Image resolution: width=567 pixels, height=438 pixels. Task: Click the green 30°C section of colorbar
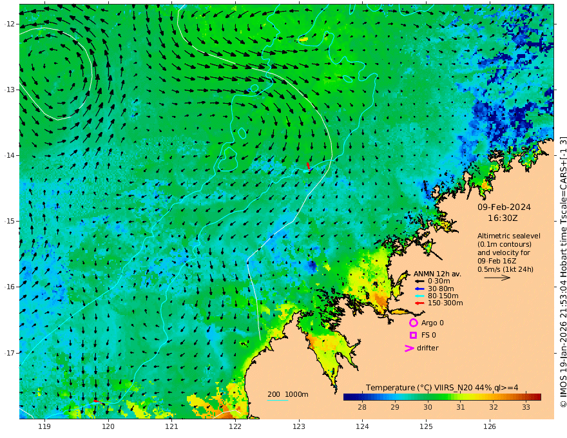pyautogui.click(x=428, y=397)
